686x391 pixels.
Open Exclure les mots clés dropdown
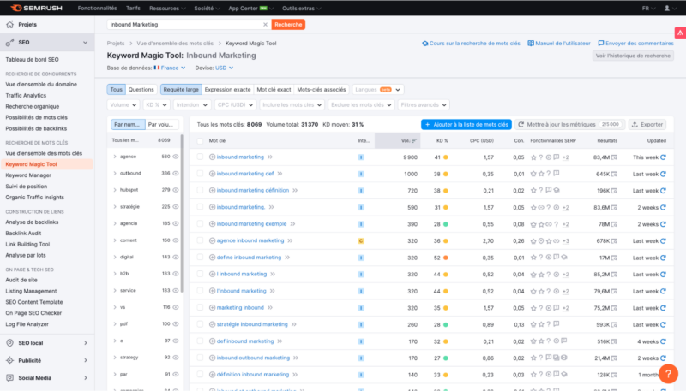pyautogui.click(x=361, y=104)
